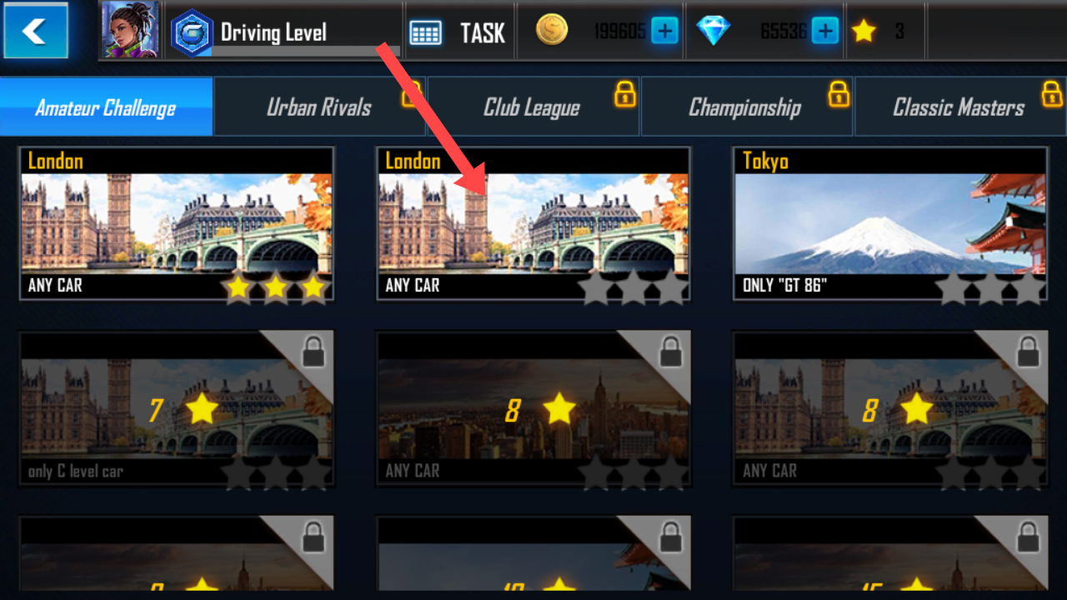
Task: Click the lock on Club League tab
Action: click(625, 94)
